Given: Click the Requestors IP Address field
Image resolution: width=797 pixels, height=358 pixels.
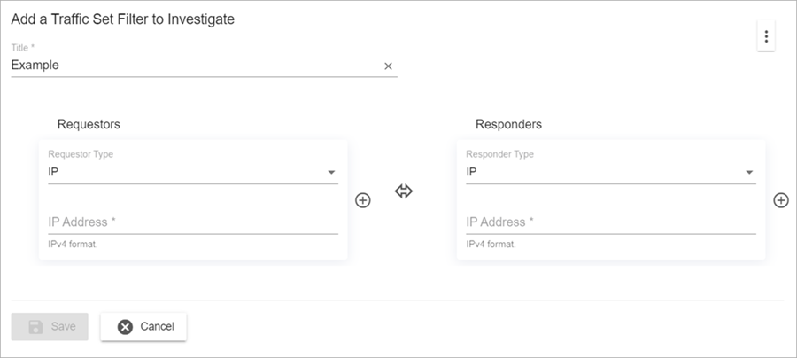Looking at the screenshot, I should coord(193,222).
